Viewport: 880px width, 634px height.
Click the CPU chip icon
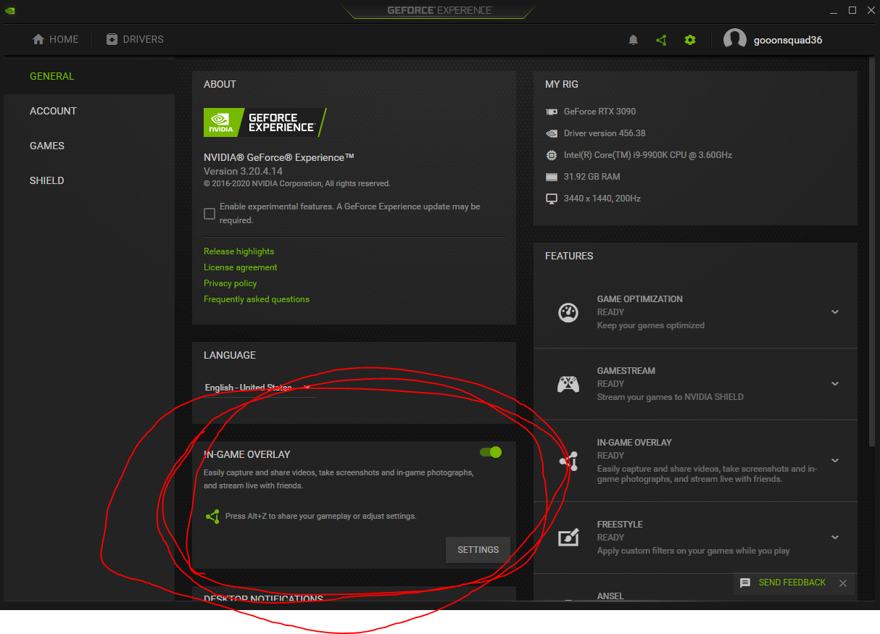552,155
